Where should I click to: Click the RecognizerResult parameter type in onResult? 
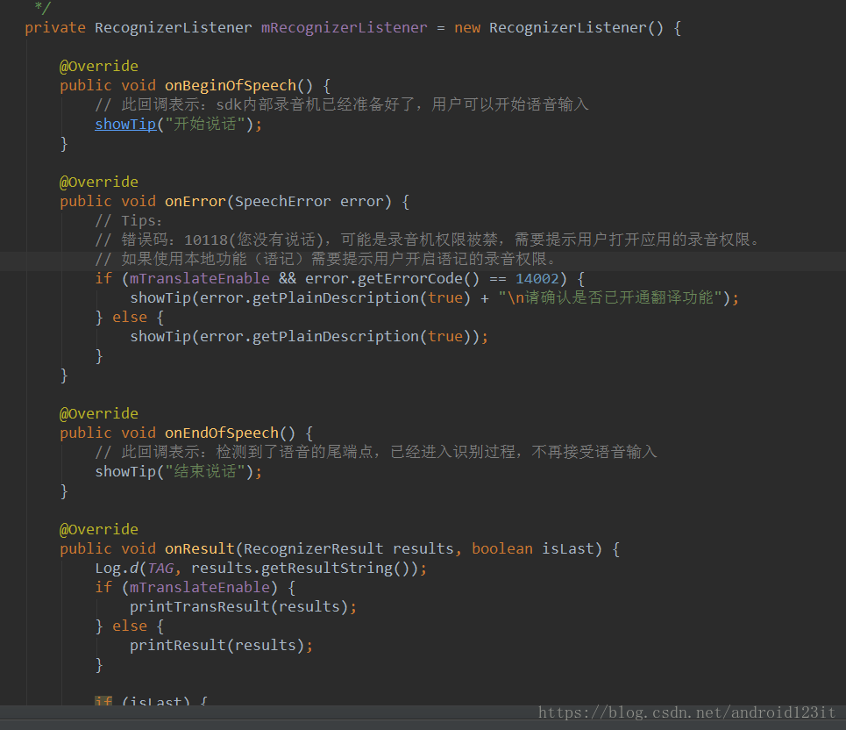pos(314,548)
